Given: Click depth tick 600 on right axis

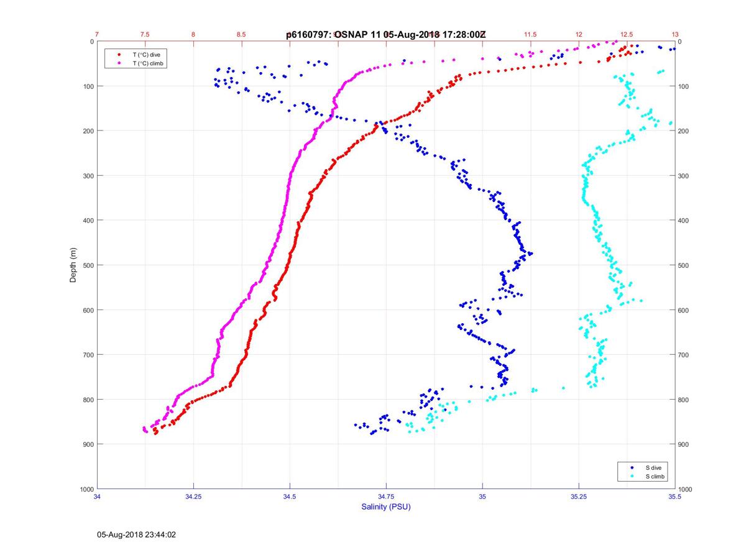Looking at the screenshot, I should (684, 310).
